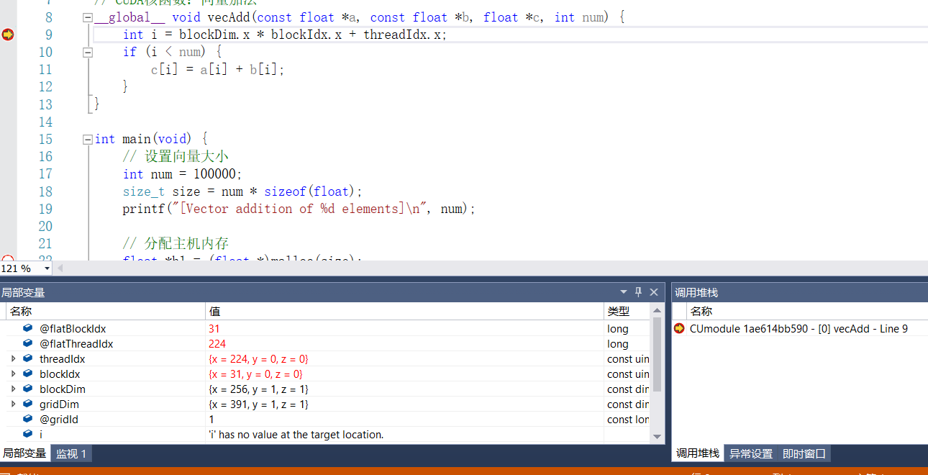Viewport: 928px width, 475px height.
Task: Place cursor on the printf line 19
Action: coord(299,209)
